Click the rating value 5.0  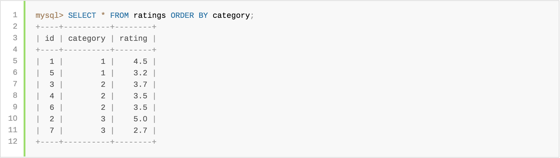coord(140,119)
